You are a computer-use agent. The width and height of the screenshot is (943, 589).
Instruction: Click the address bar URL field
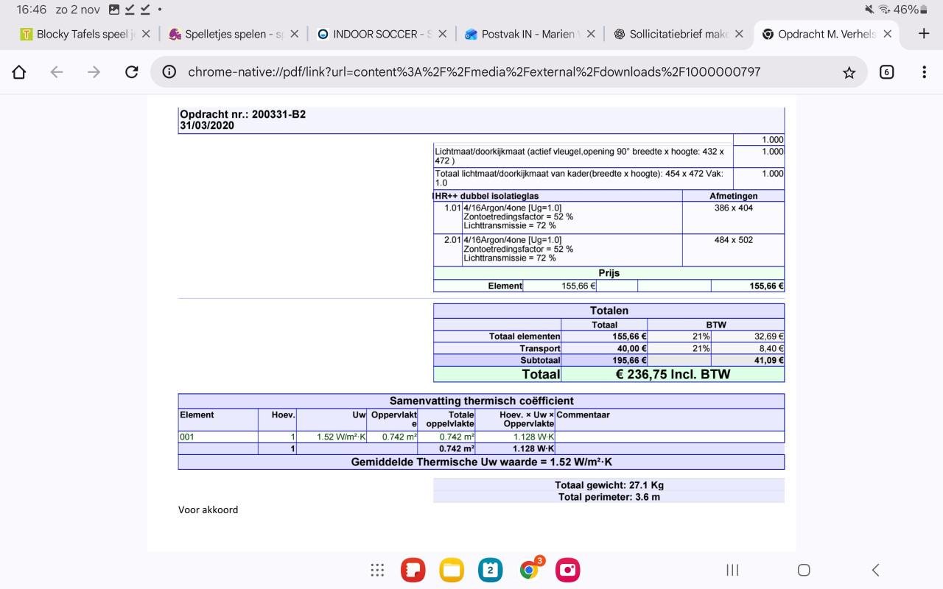tap(471, 72)
